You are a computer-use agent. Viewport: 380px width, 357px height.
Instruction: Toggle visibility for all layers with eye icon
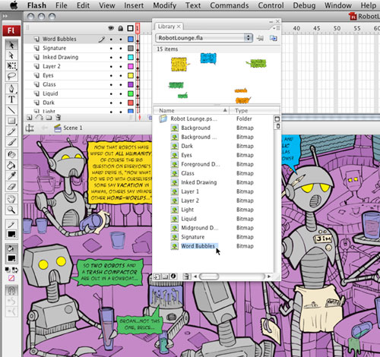[x=111, y=28]
